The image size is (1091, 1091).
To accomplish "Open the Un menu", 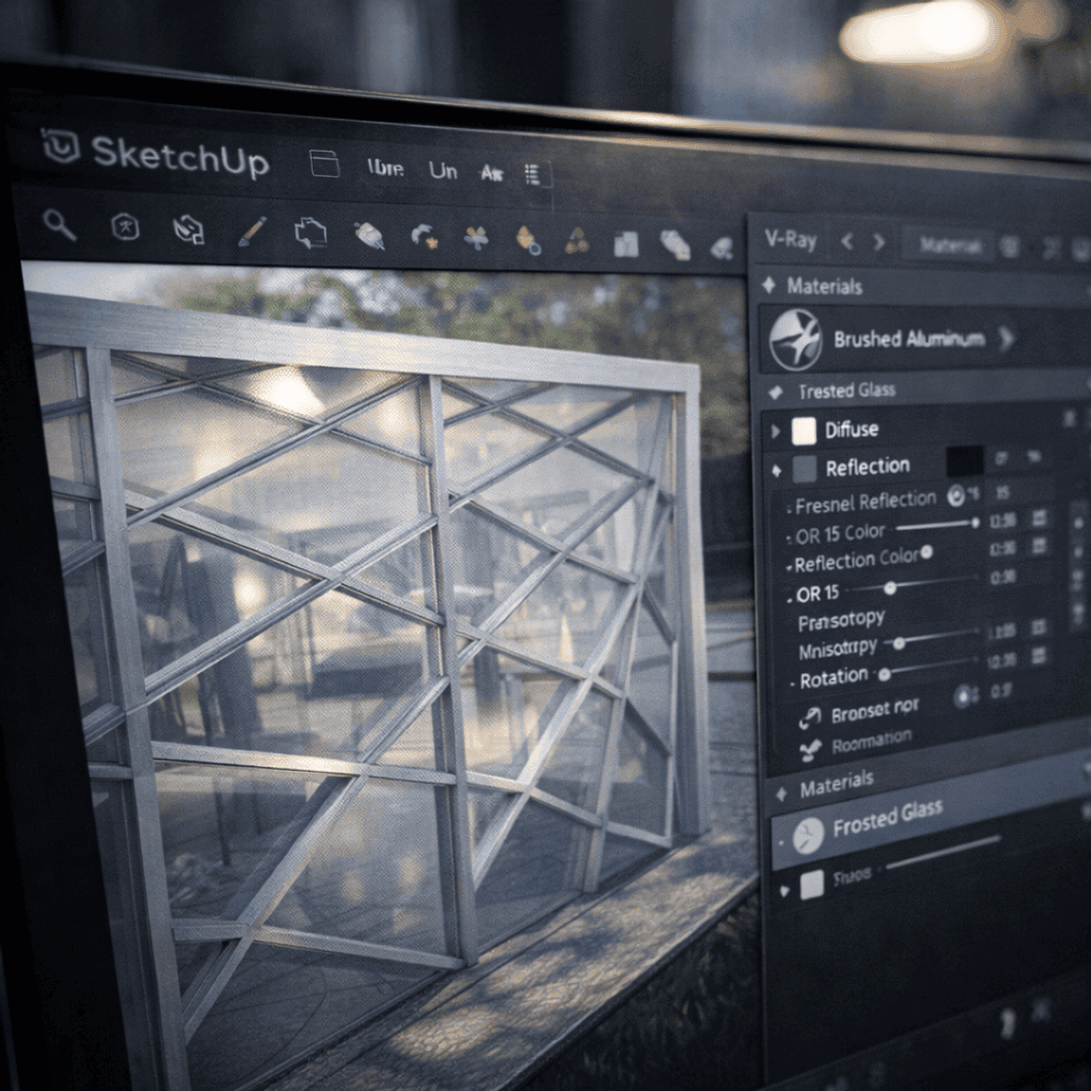I will [443, 170].
